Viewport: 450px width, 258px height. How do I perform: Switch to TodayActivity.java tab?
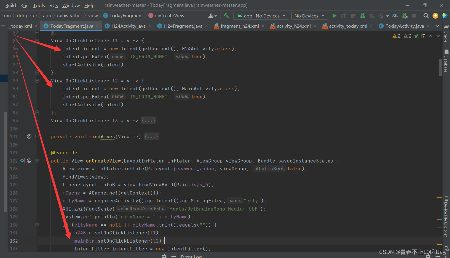[x=405, y=26]
